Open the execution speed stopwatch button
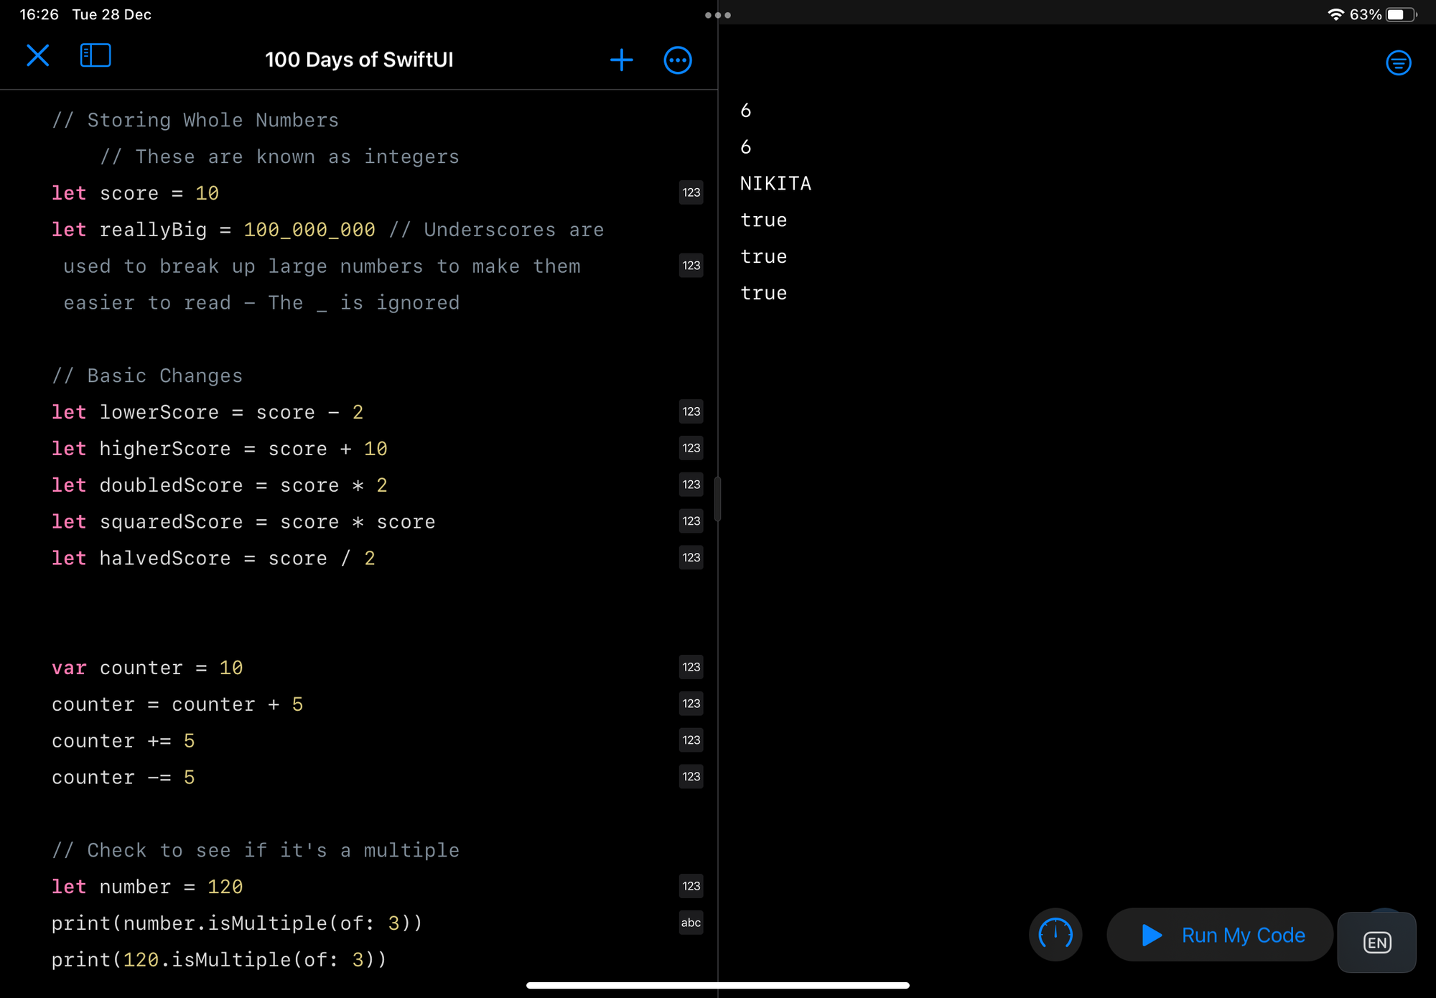The height and width of the screenshot is (998, 1436). pos(1055,935)
